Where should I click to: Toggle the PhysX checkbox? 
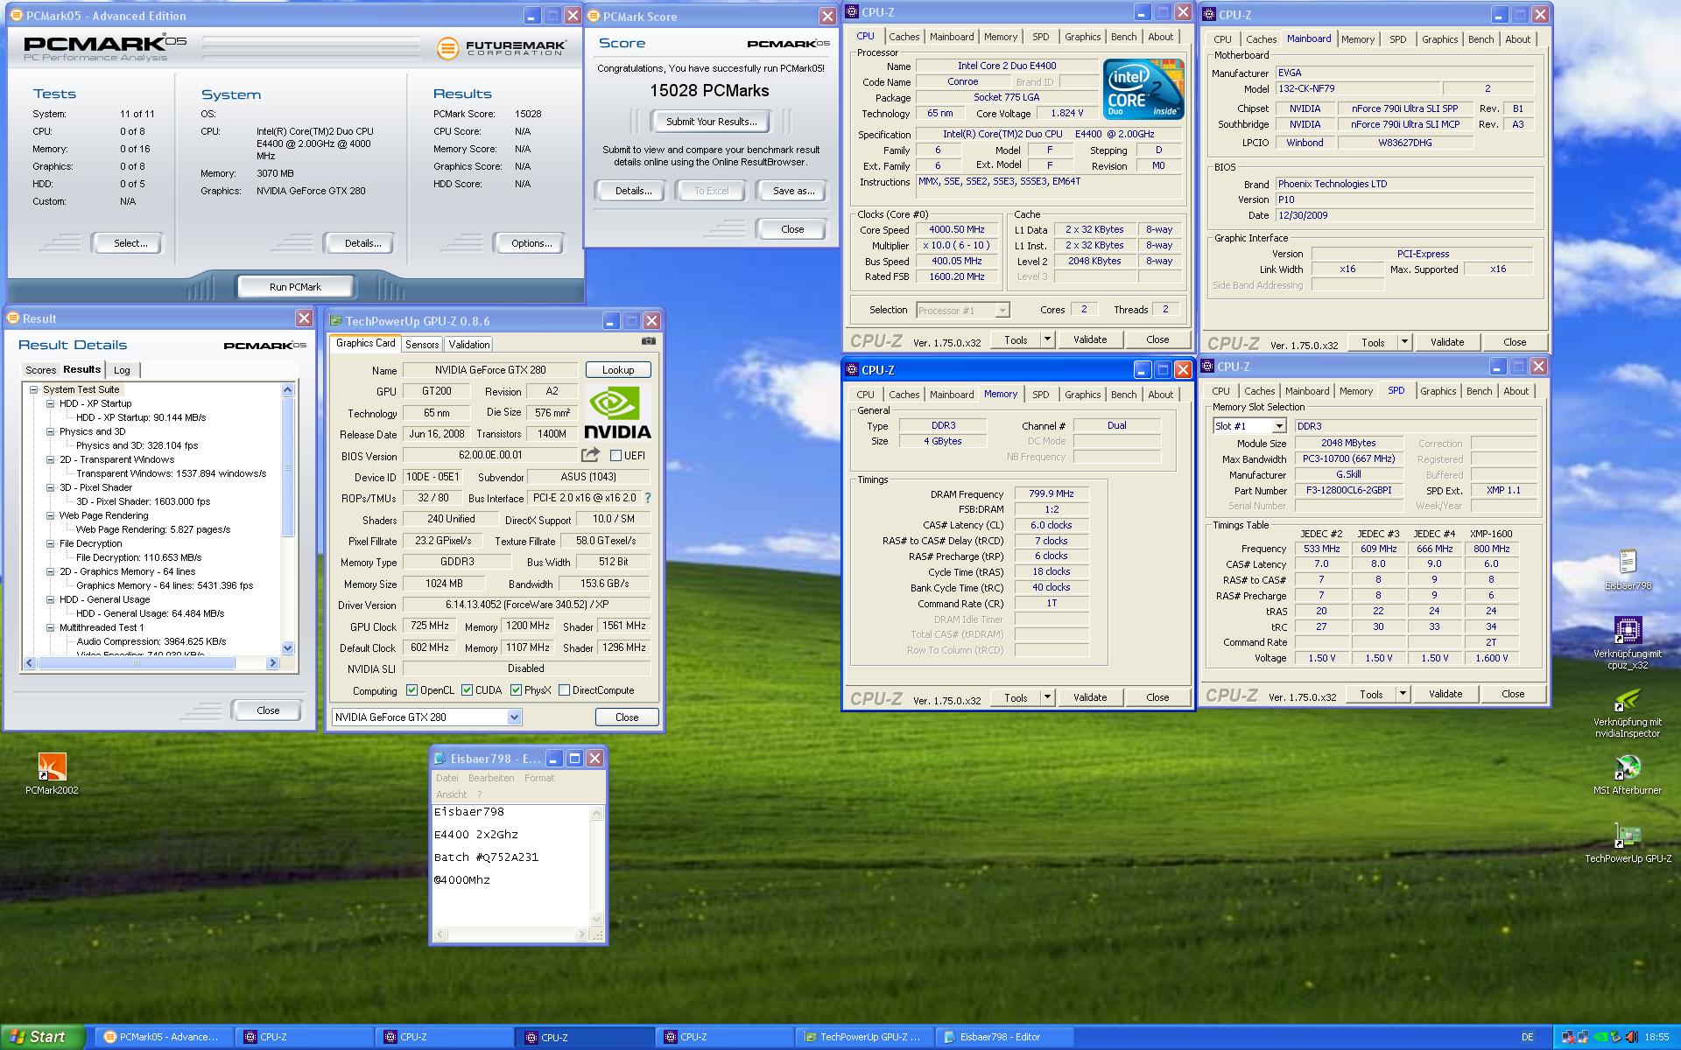pos(516,690)
